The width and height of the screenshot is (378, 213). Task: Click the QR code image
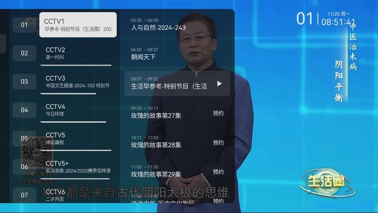[x=37, y=153]
